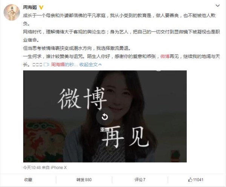Collapse the post with 收起全文

point(89,65)
